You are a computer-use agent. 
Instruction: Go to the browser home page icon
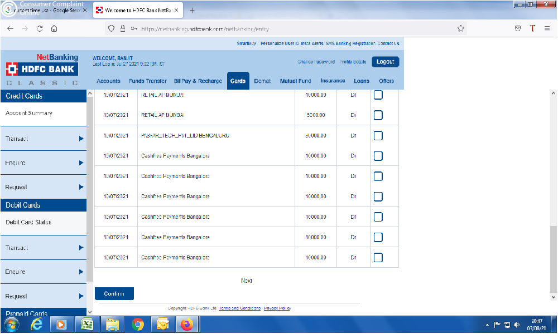point(54,28)
